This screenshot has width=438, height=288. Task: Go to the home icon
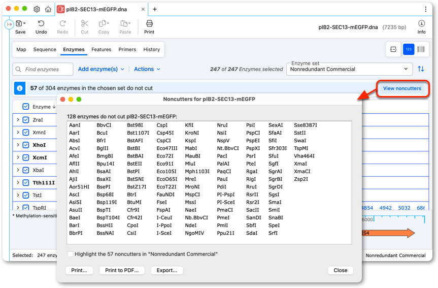(x=48, y=9)
